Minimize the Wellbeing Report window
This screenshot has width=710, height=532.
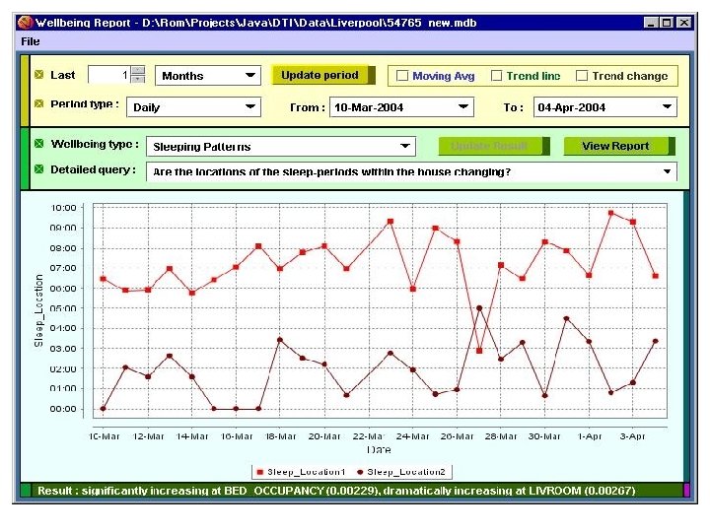651,22
